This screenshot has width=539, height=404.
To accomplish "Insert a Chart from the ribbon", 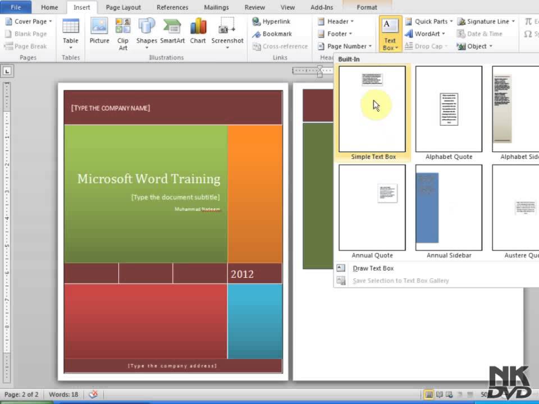I will pos(198,31).
